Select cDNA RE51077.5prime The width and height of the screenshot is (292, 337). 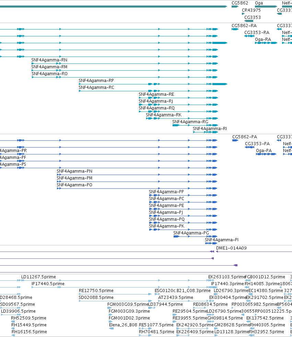point(156,325)
